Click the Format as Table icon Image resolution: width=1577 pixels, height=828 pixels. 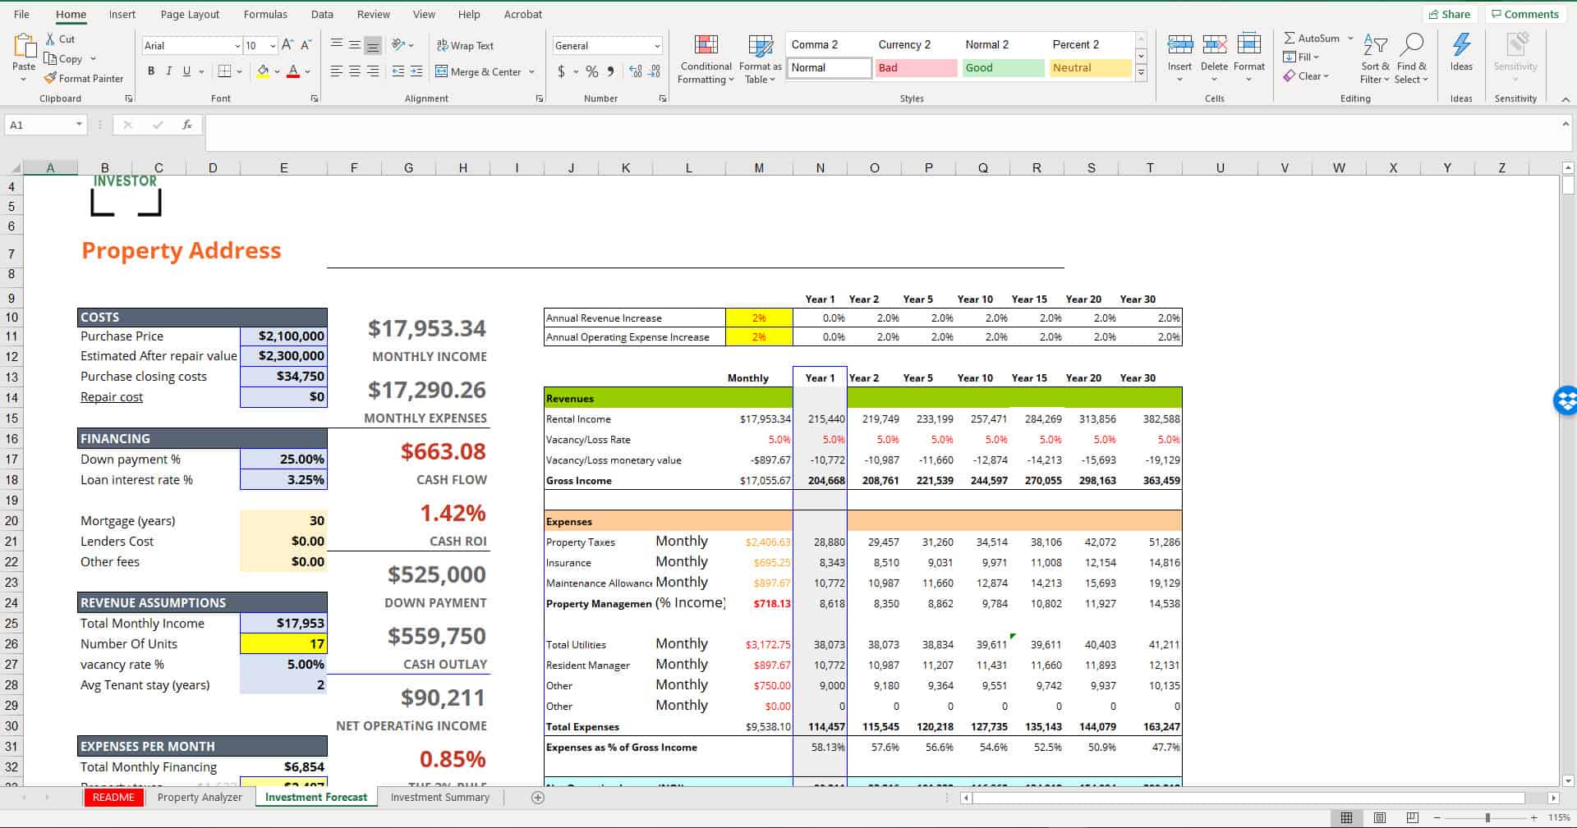point(758,59)
